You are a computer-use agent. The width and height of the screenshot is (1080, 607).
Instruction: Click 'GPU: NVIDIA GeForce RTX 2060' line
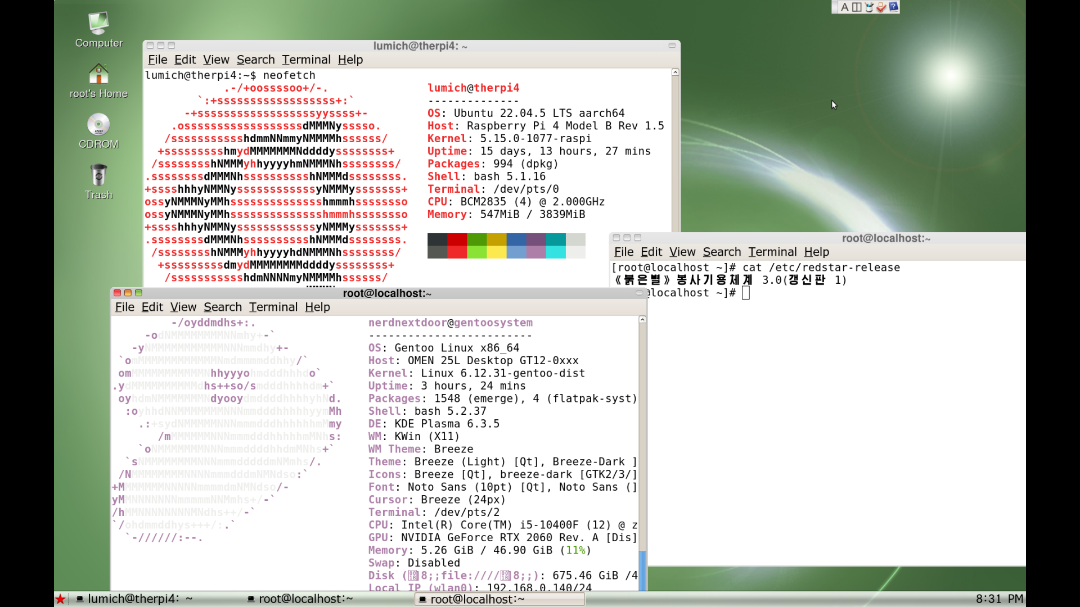[503, 538]
